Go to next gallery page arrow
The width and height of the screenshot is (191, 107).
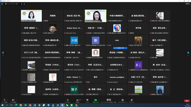188,53
